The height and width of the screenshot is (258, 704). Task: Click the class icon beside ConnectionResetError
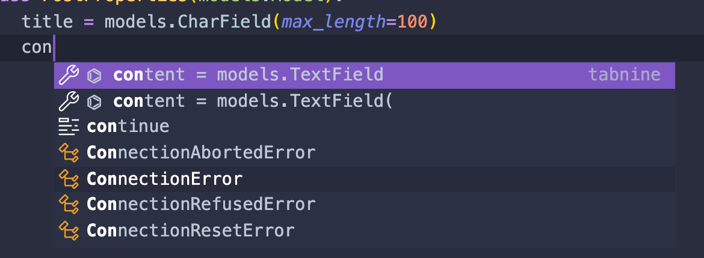(69, 230)
